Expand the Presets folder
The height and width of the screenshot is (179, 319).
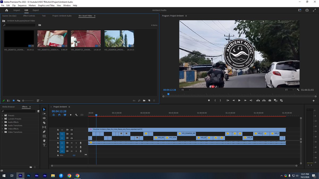click(2, 116)
